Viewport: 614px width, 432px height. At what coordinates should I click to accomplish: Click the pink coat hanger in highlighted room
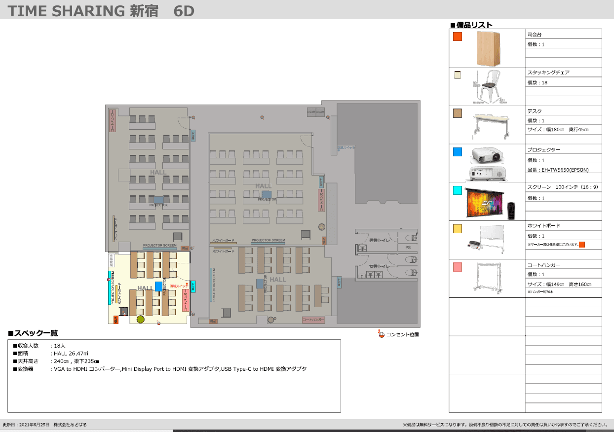coord(186,300)
